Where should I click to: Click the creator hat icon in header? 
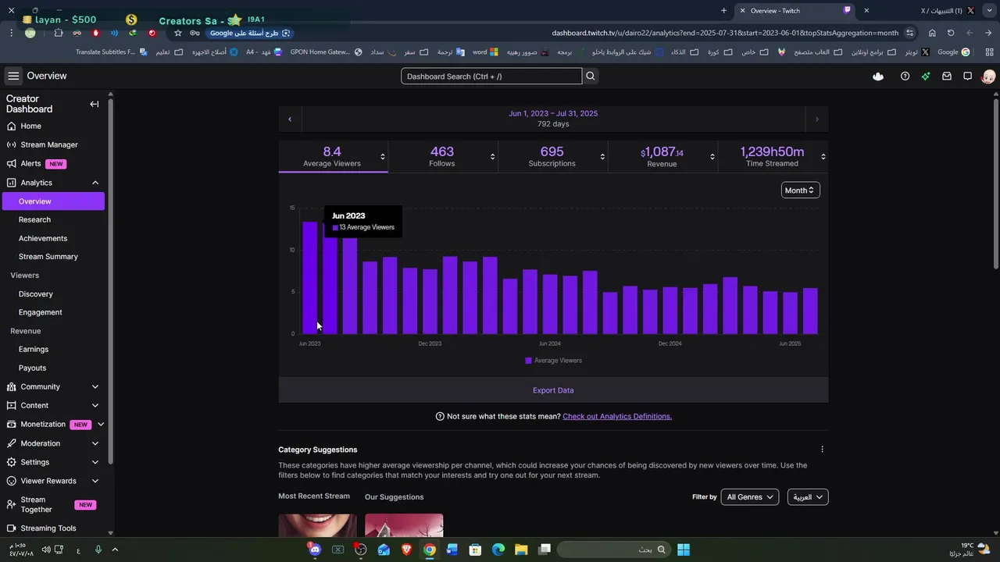(878, 76)
